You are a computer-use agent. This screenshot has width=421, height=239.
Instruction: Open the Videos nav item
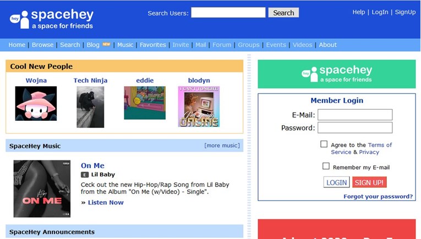coord(302,45)
